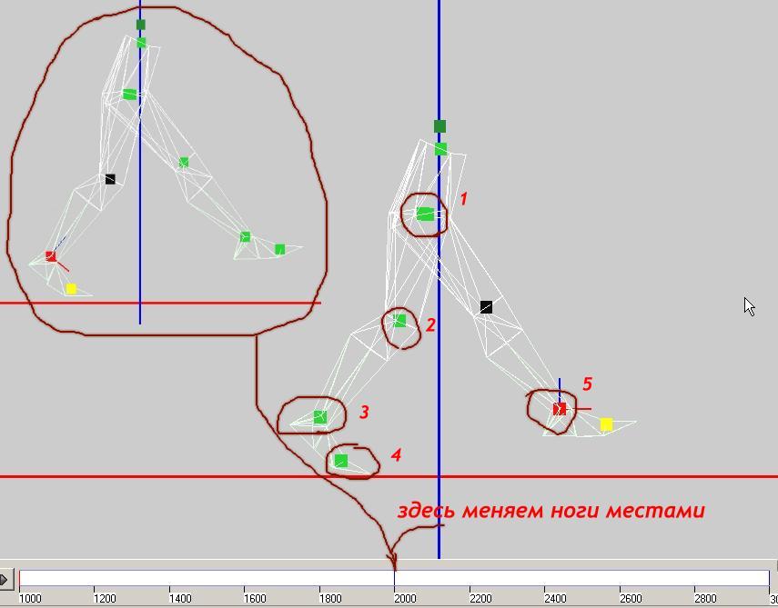Select the green hip joint of large figure
The width and height of the screenshot is (778, 608).
[x=425, y=214]
